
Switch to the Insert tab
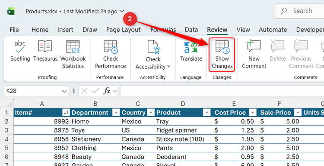tap(65, 30)
